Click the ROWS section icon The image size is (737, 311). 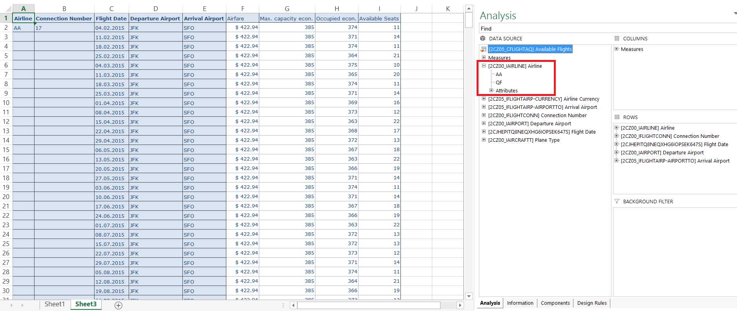[x=617, y=117]
